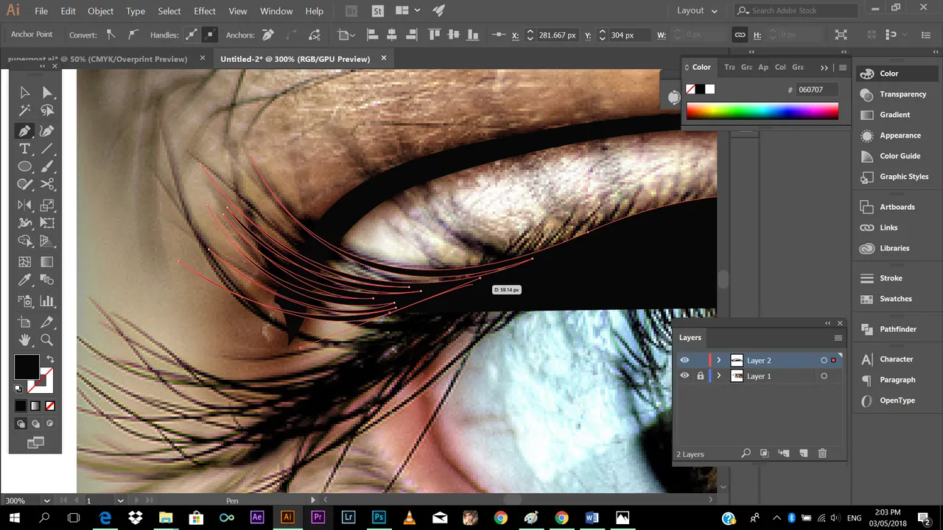
Task: Select the Selection tool arrow
Action: tap(24, 92)
